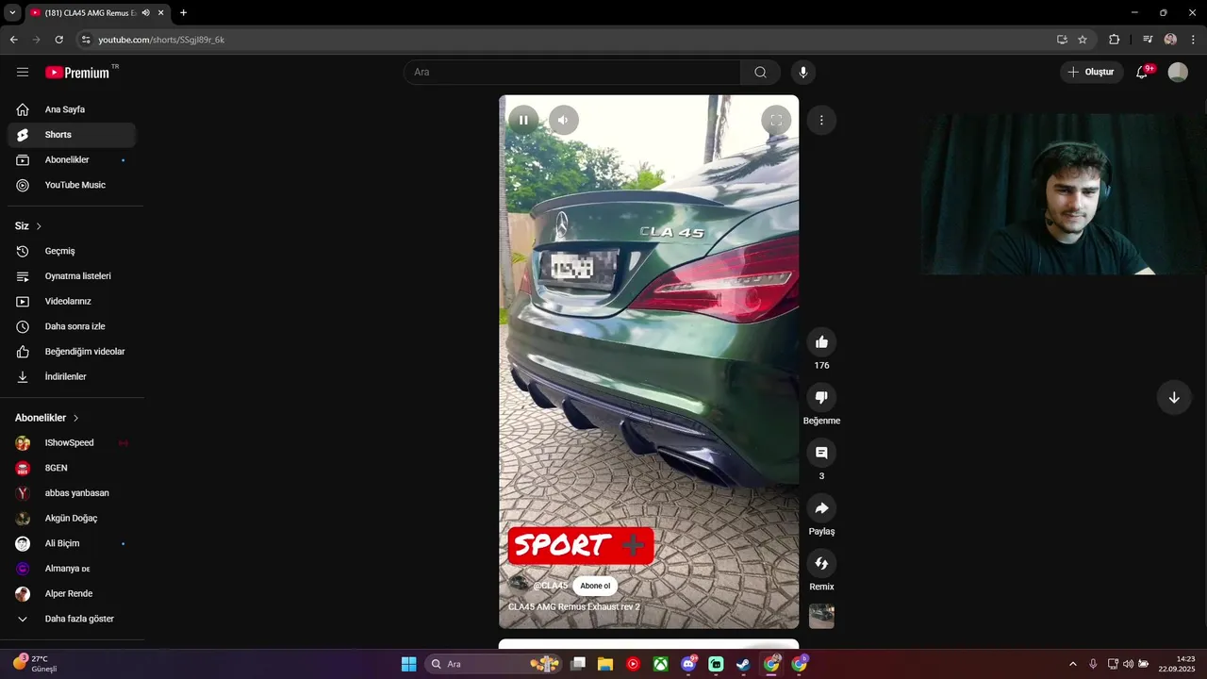Screen dimensions: 1207x679
Task: Click the search magnifier button
Action: click(760, 72)
